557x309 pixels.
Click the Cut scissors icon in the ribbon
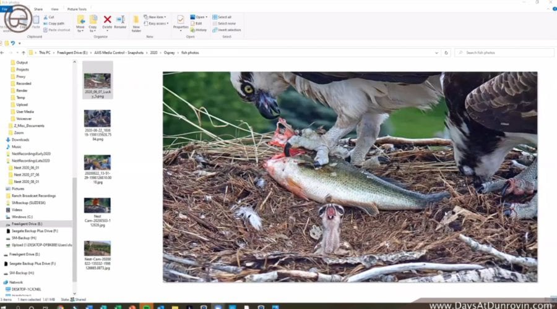[46, 17]
